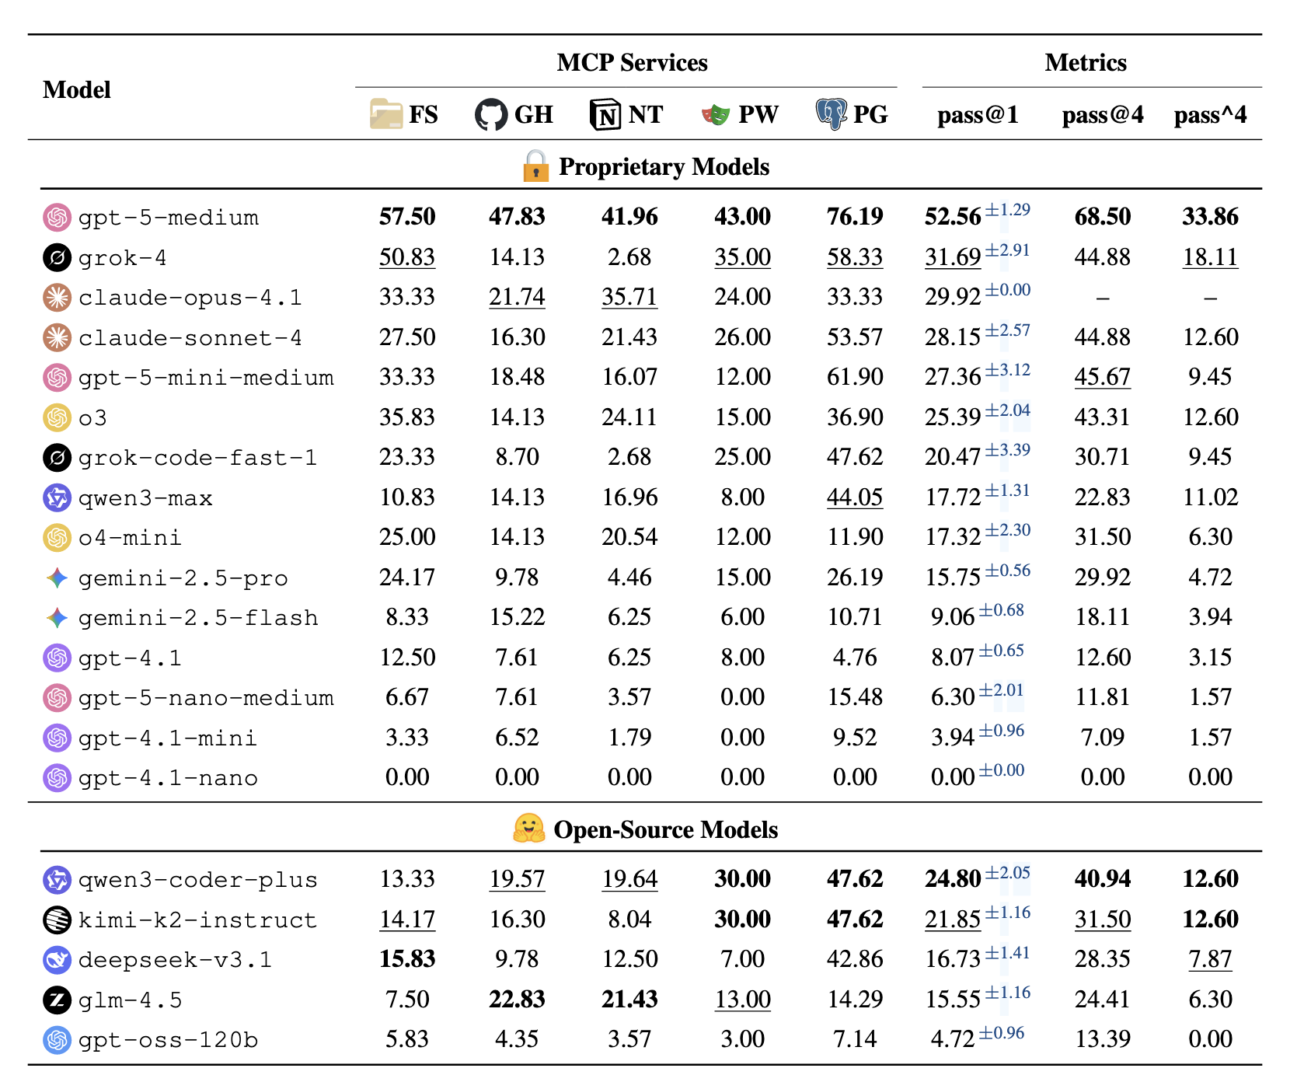Viewport: 1304px width, 1082px height.
Task: Click the Model column header
Action: click(x=77, y=90)
